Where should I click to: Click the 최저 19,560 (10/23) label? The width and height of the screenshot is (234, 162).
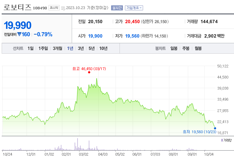click(200, 132)
